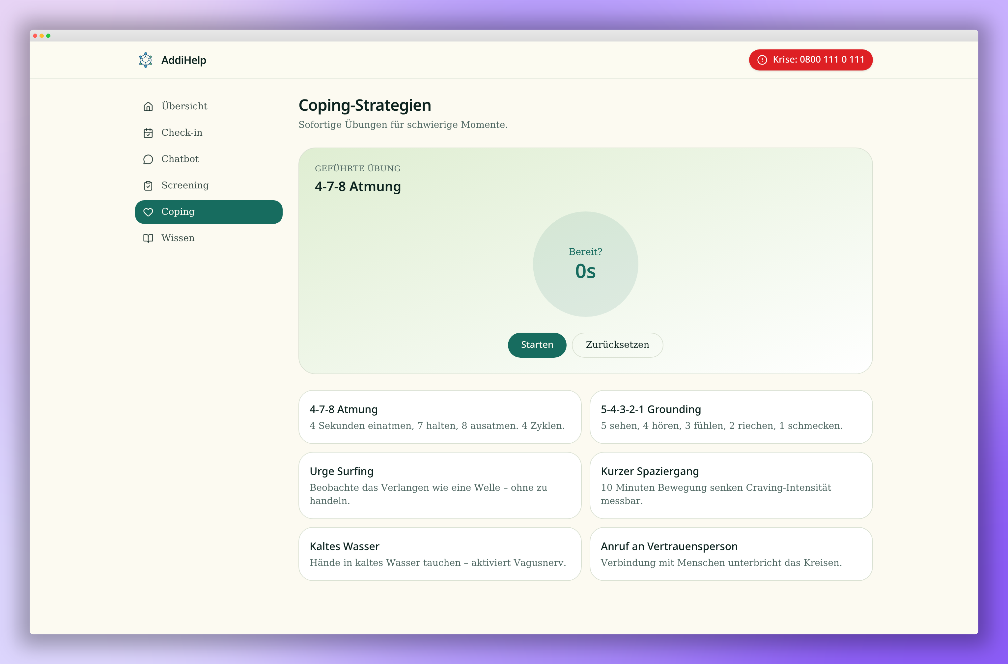Reset the timer with Zurücksetzen
Screen dimensions: 1008x664
tap(617, 345)
